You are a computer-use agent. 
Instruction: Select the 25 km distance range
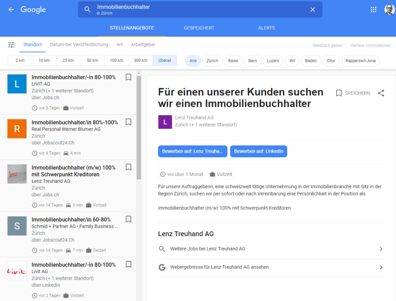[68, 61]
